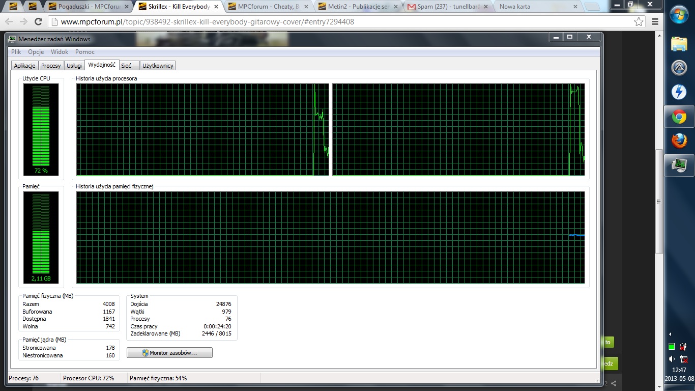The image size is (695, 391).
Task: Close the Metin2 - Publikacje tab
Action: (x=396, y=7)
